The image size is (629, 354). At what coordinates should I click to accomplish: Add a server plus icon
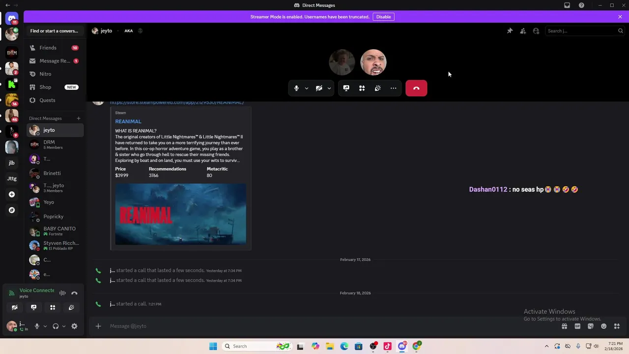click(x=12, y=194)
